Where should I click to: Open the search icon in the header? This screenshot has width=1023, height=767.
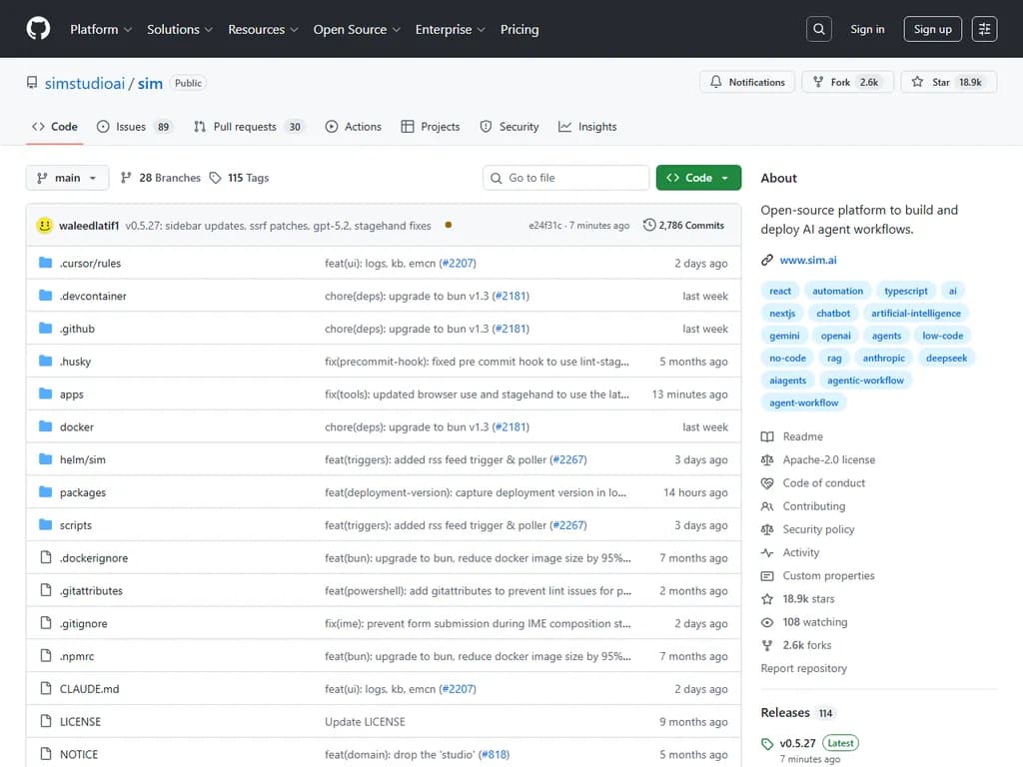[818, 28]
